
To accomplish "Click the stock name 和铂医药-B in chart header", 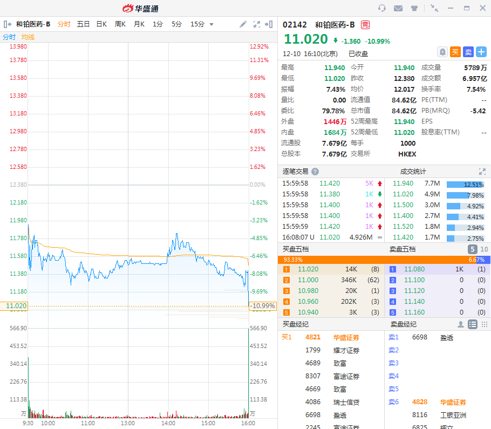I will coord(33,24).
